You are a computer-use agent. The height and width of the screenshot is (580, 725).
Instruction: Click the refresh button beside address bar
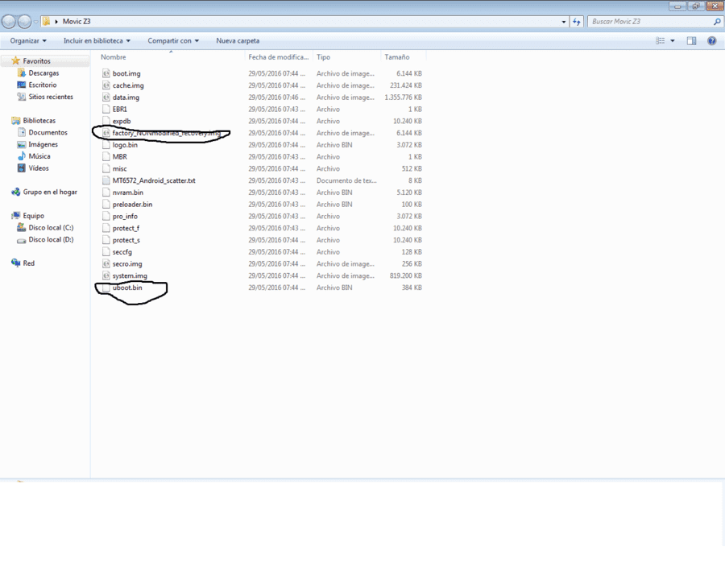tap(577, 21)
